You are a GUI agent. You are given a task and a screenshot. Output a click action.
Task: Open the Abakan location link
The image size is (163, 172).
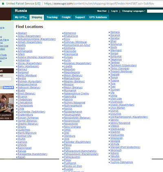[x=22, y=33]
